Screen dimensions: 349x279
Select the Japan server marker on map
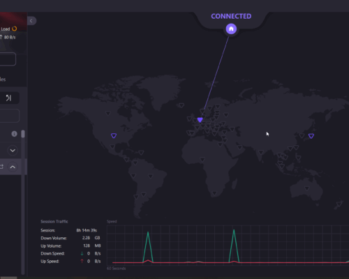coord(311,136)
